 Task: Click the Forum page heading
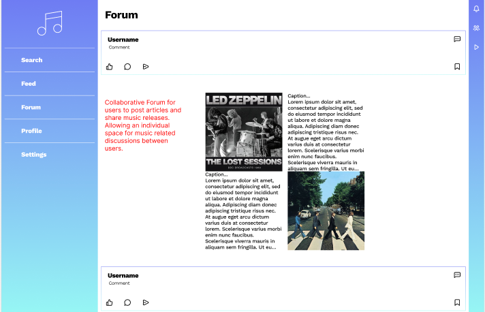121,15
